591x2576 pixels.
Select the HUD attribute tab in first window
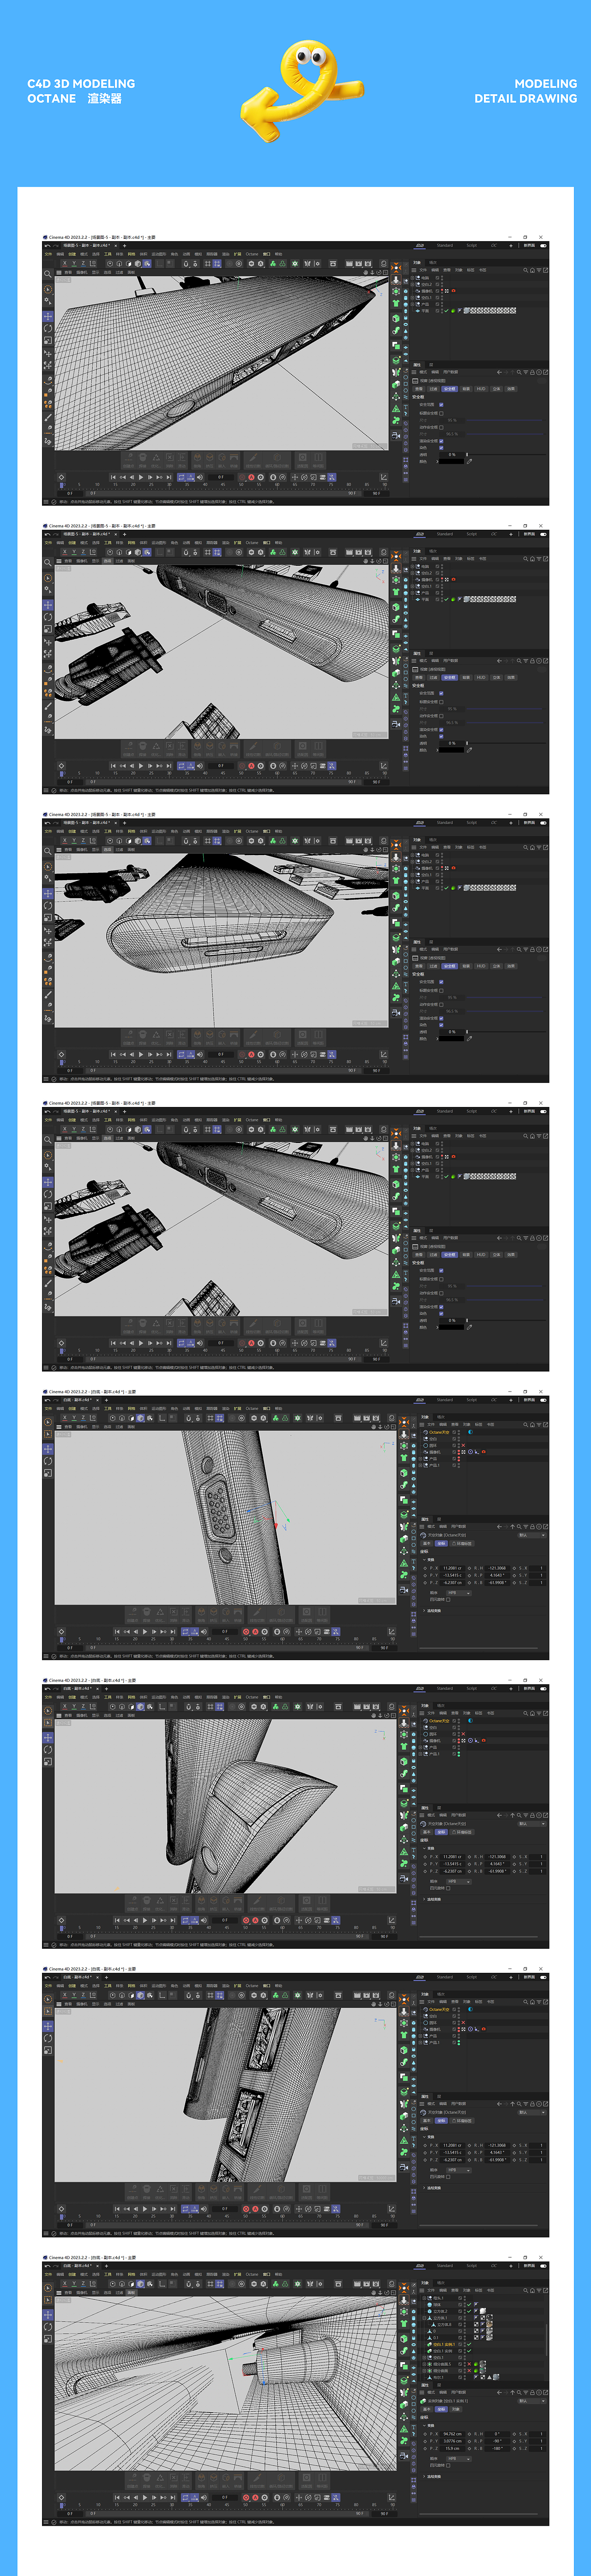point(481,389)
